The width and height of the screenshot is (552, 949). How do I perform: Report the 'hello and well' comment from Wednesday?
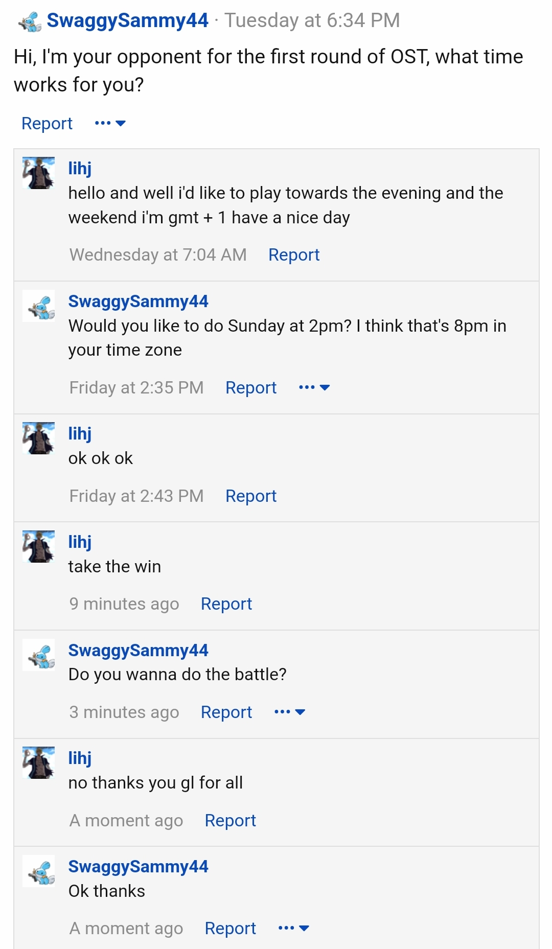294,254
